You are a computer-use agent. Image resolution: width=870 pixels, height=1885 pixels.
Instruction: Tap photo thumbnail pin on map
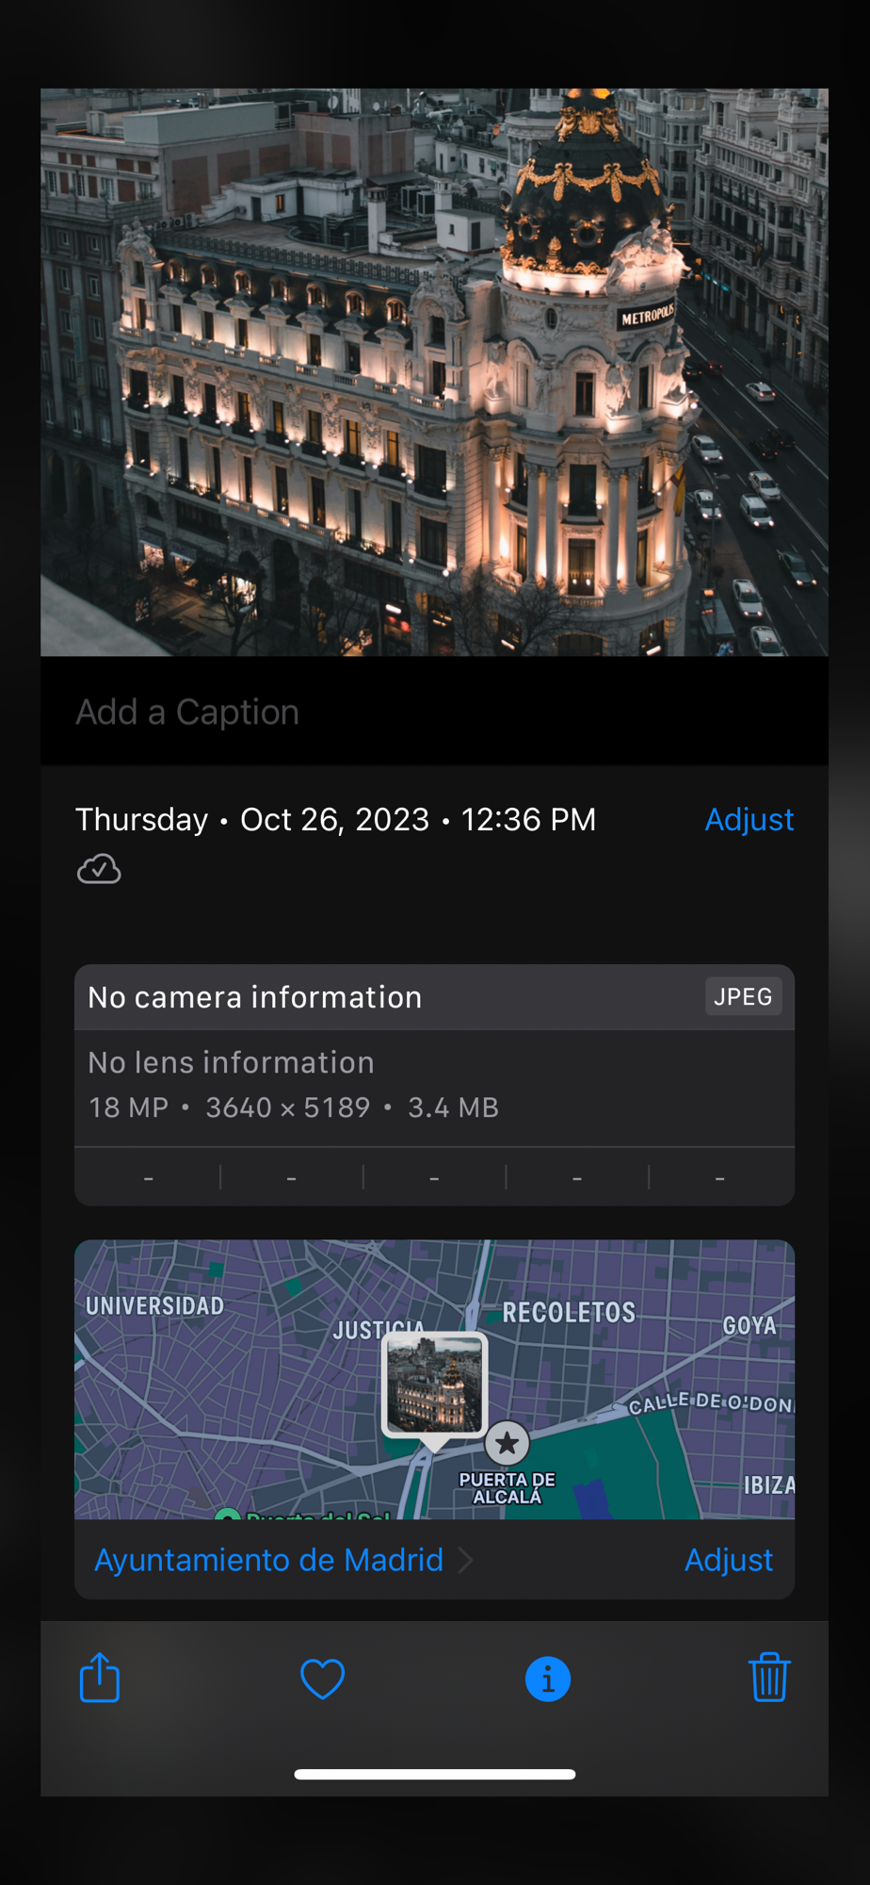(434, 1385)
